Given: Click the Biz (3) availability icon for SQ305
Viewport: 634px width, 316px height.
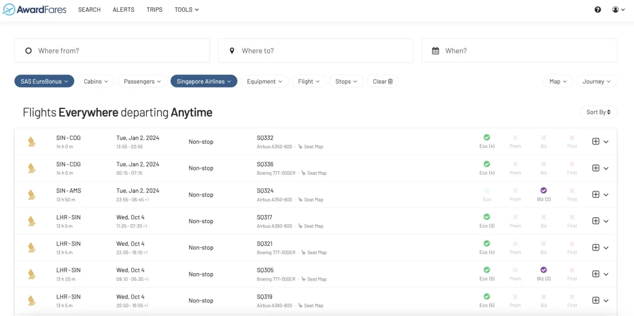Looking at the screenshot, I should [x=544, y=270].
